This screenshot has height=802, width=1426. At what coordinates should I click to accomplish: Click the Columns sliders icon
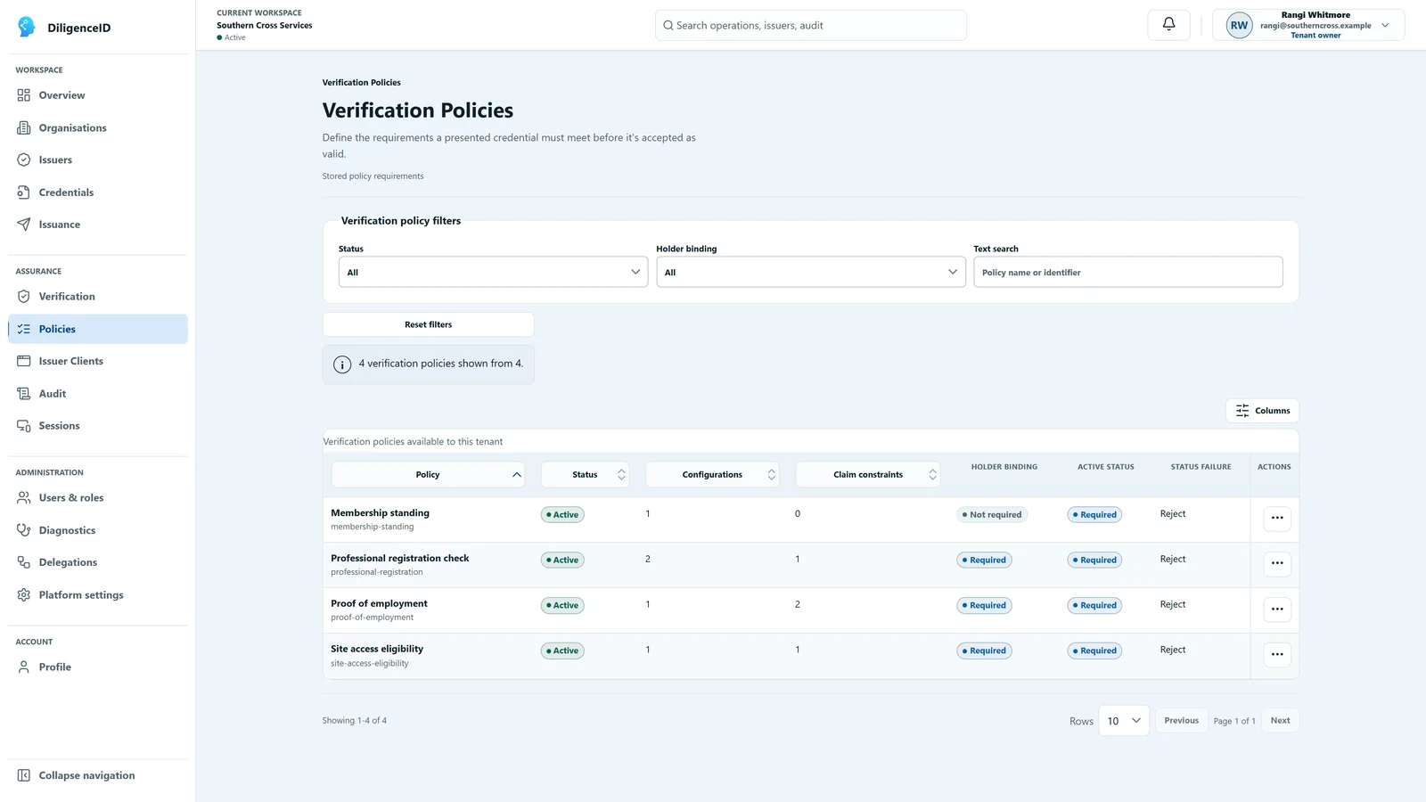click(x=1242, y=411)
